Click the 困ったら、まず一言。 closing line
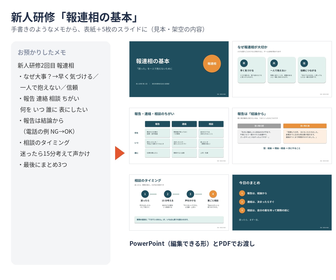This screenshot has height=280, width=336. click(249, 220)
